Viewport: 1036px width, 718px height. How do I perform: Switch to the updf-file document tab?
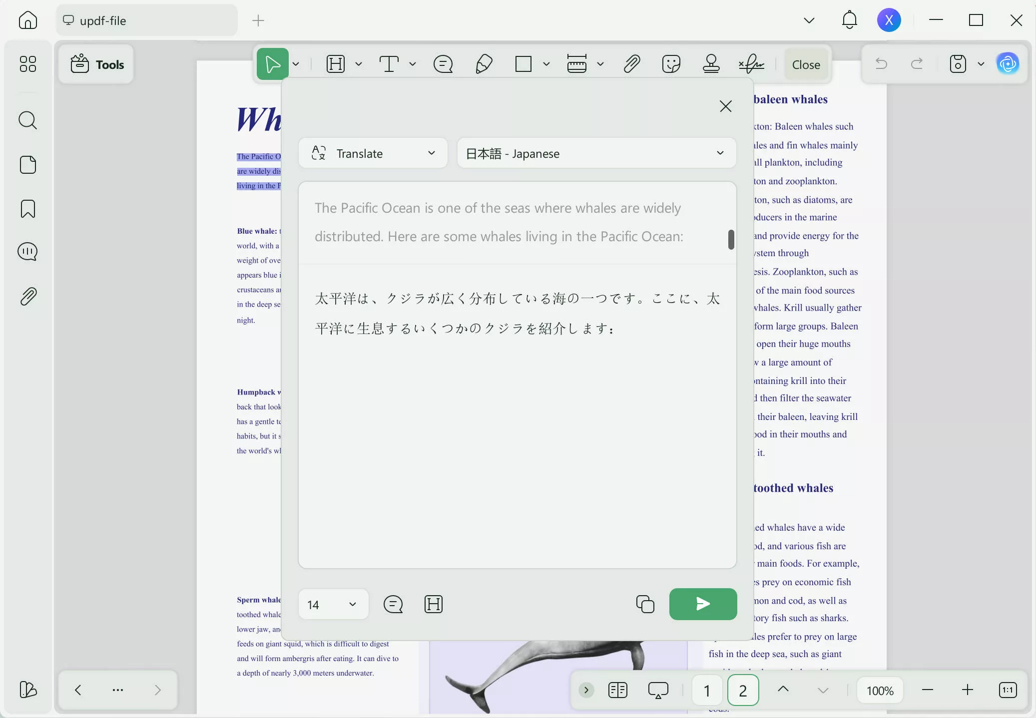[146, 20]
